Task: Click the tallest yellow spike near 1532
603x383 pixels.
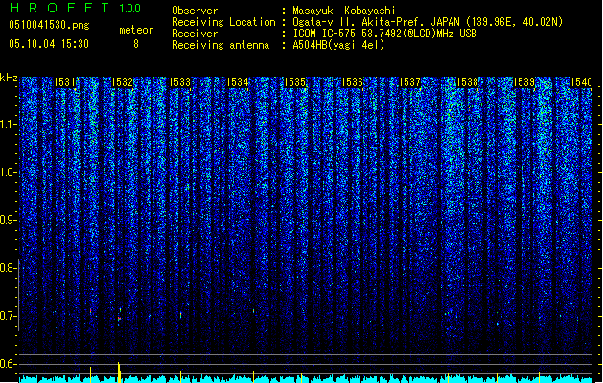Action: pyautogui.click(x=119, y=372)
